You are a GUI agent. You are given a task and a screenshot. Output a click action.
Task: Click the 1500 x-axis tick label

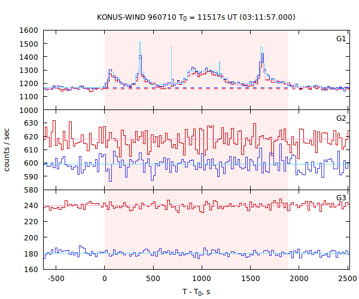[x=250, y=279]
